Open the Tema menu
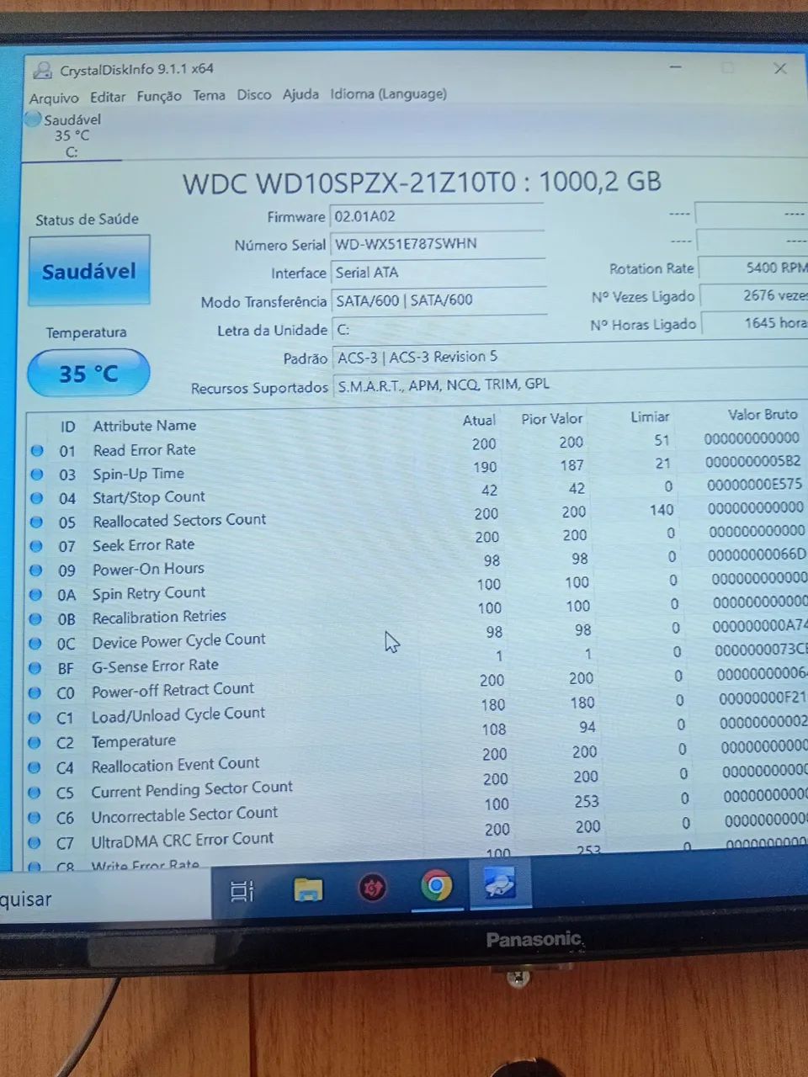The height and width of the screenshot is (1077, 808). 209,95
